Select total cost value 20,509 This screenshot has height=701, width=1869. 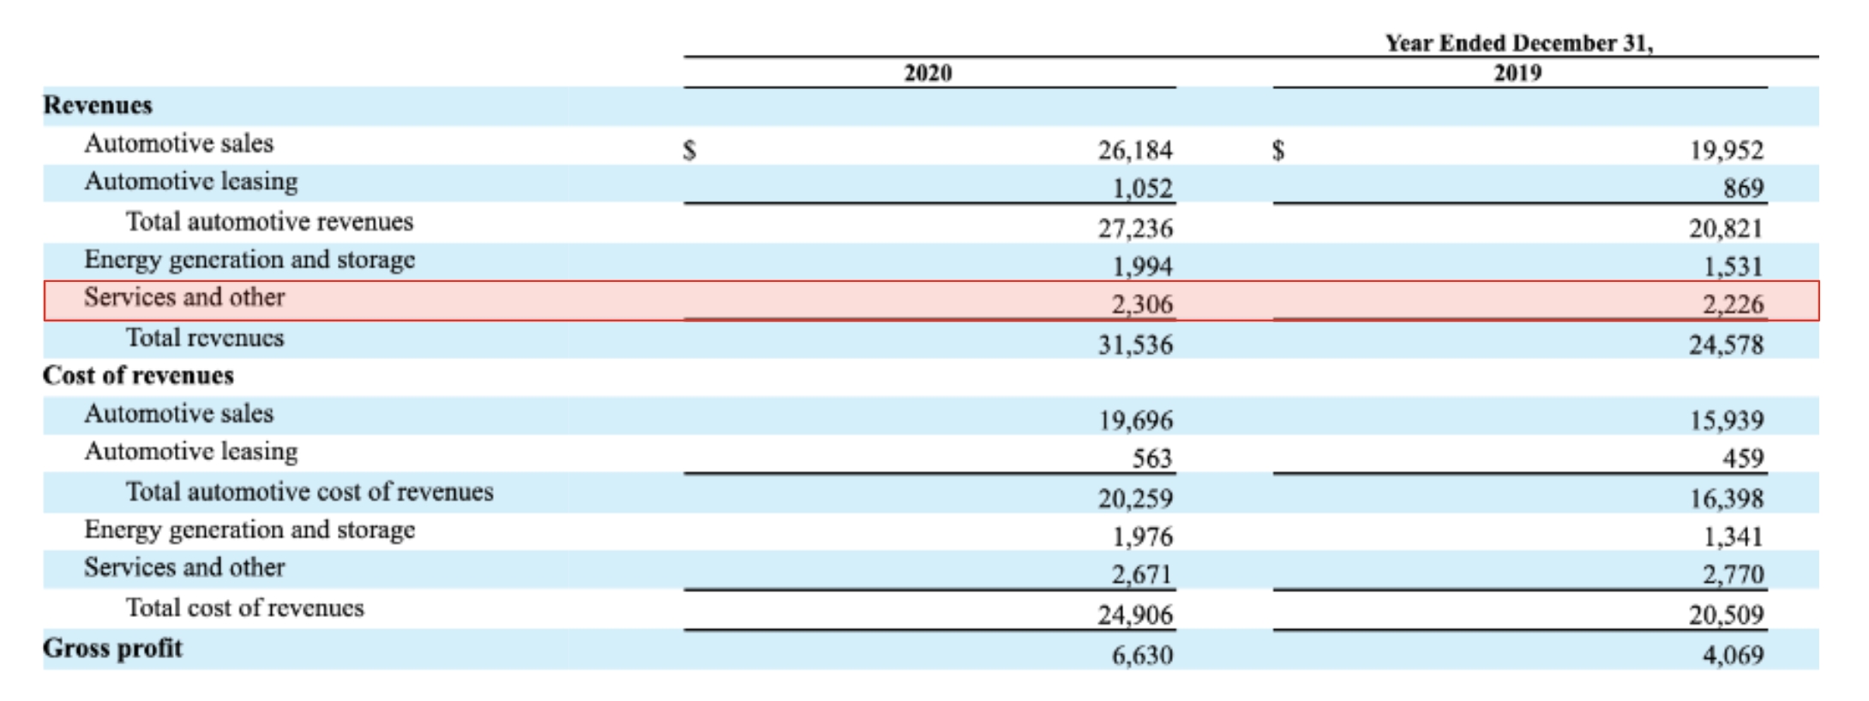pos(1726,615)
